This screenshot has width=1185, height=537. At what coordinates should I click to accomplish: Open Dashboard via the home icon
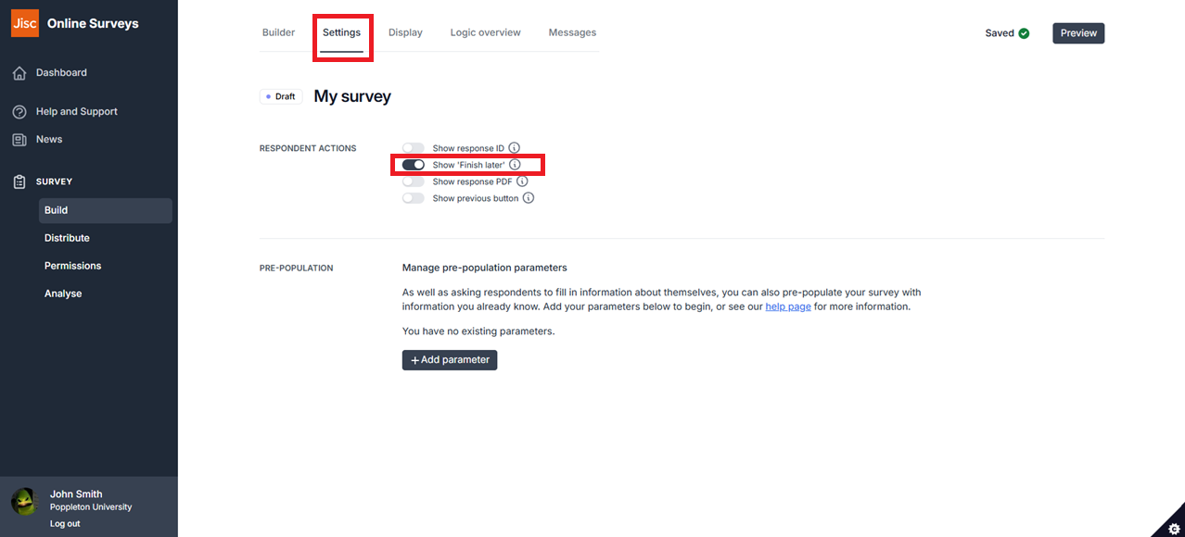[19, 73]
